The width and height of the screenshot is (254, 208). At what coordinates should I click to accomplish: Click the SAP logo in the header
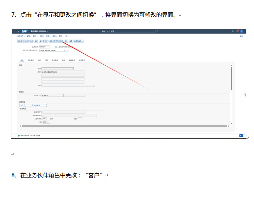(x=24, y=31)
